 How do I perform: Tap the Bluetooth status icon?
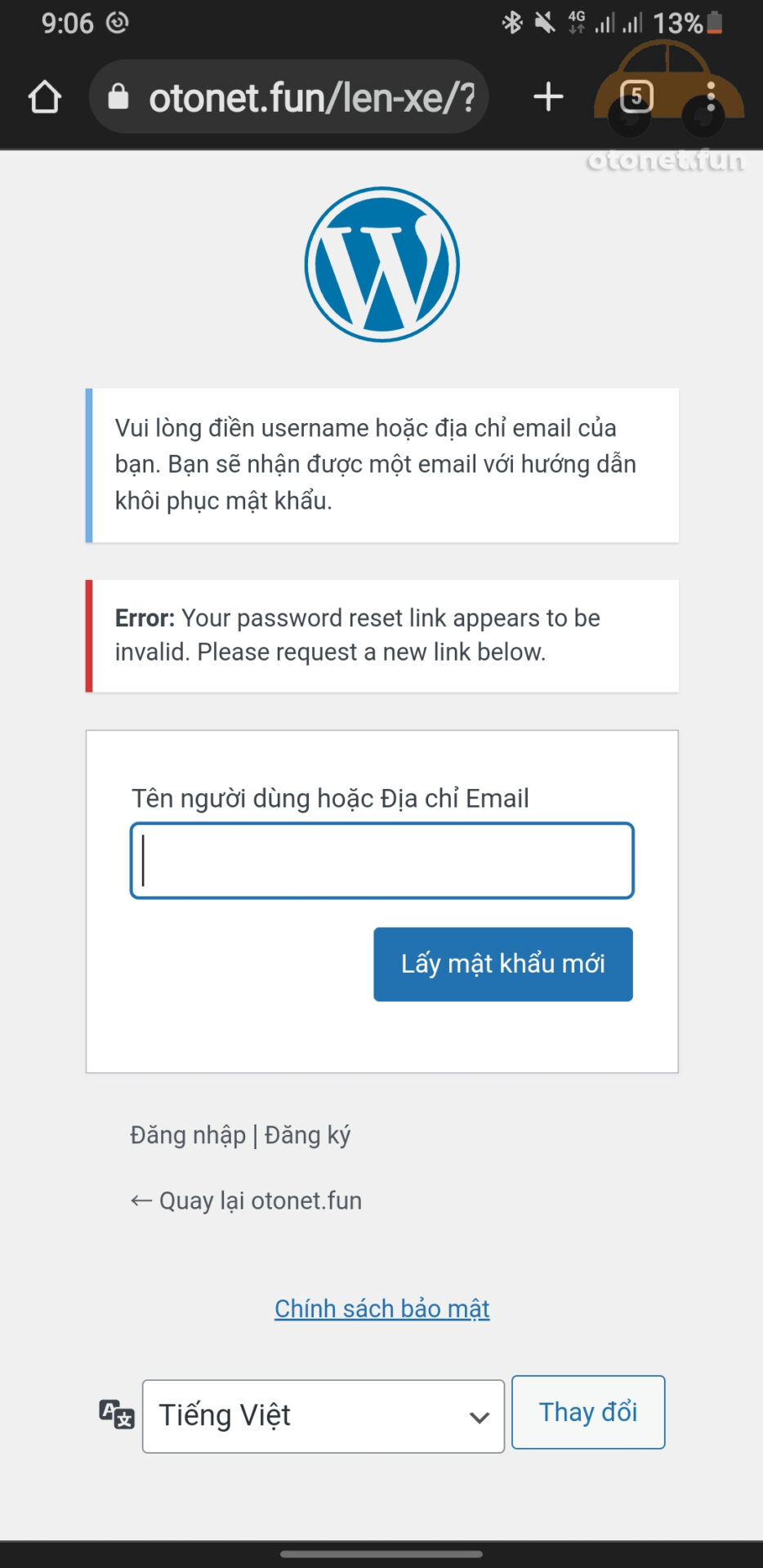pyautogui.click(x=512, y=23)
